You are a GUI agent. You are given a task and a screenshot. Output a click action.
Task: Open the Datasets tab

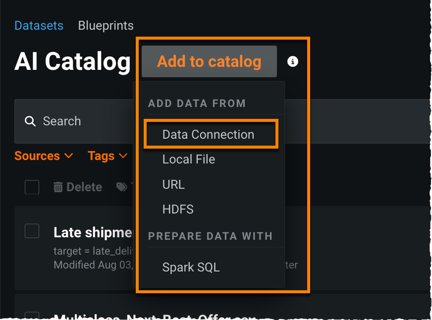[39, 25]
